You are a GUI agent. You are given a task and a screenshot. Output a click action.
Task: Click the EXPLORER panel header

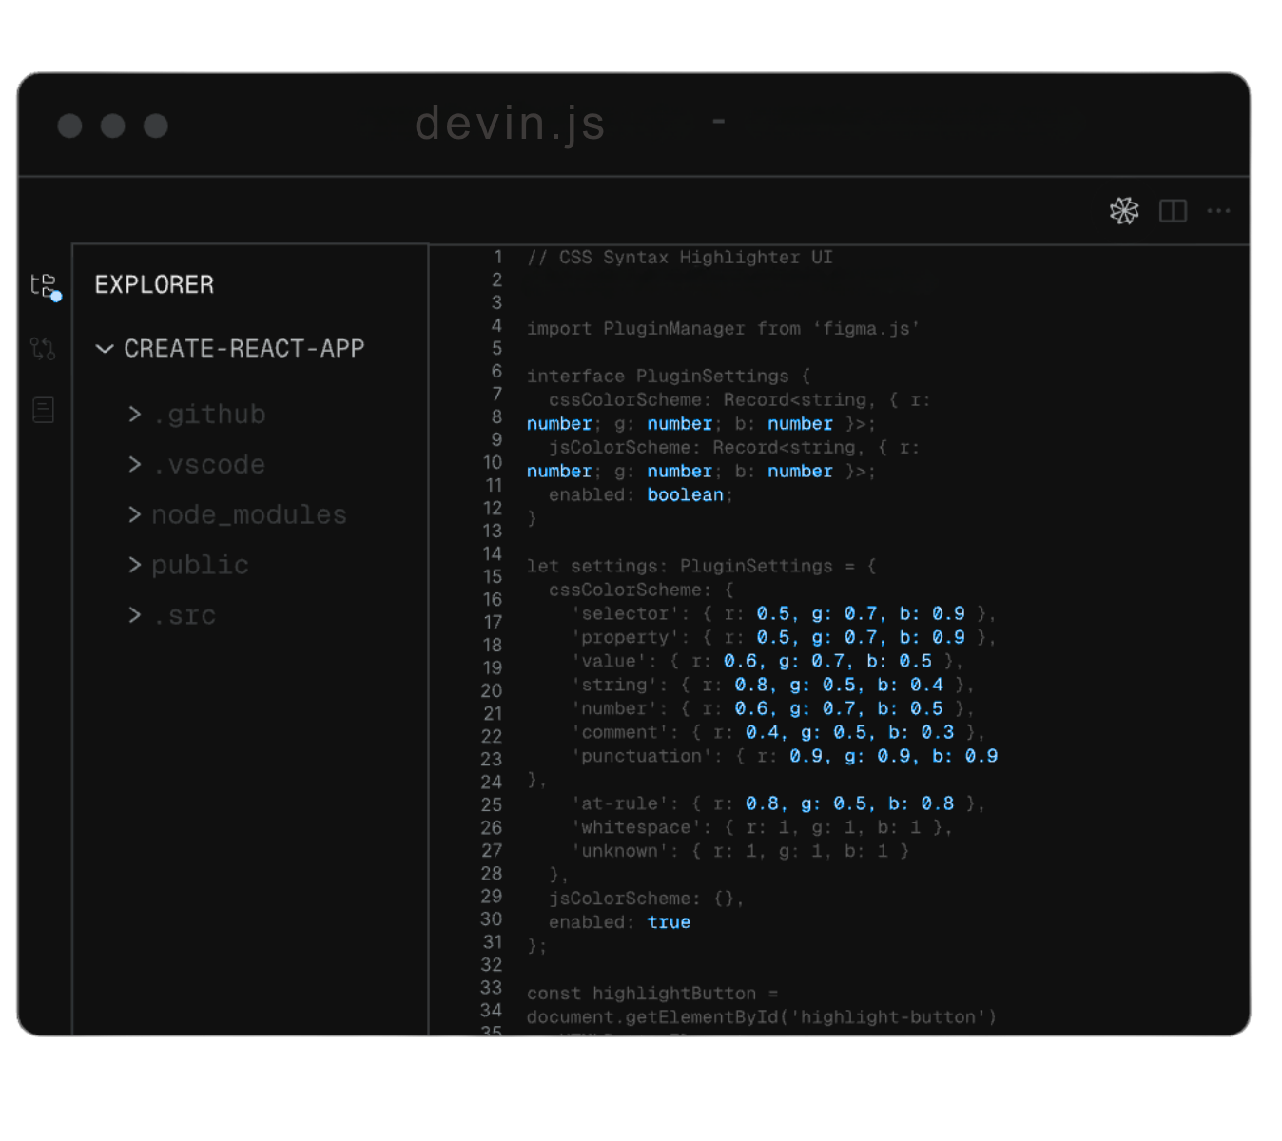tap(154, 284)
